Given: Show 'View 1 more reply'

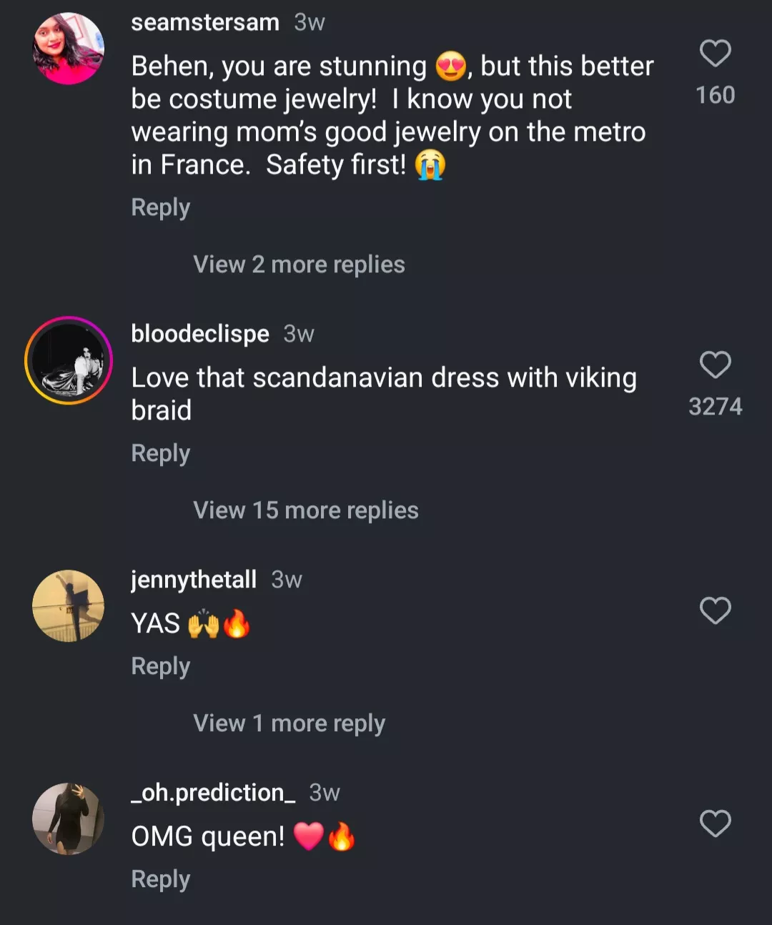Looking at the screenshot, I should 289,723.
